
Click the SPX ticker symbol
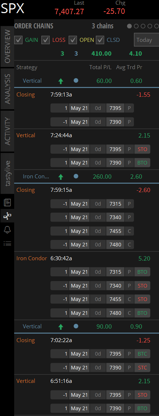pyautogui.click(x=13, y=8)
